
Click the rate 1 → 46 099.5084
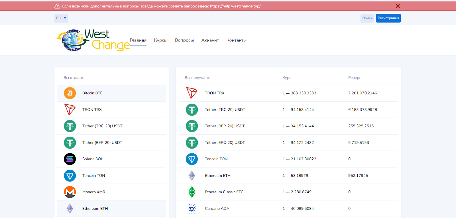coord(298,209)
